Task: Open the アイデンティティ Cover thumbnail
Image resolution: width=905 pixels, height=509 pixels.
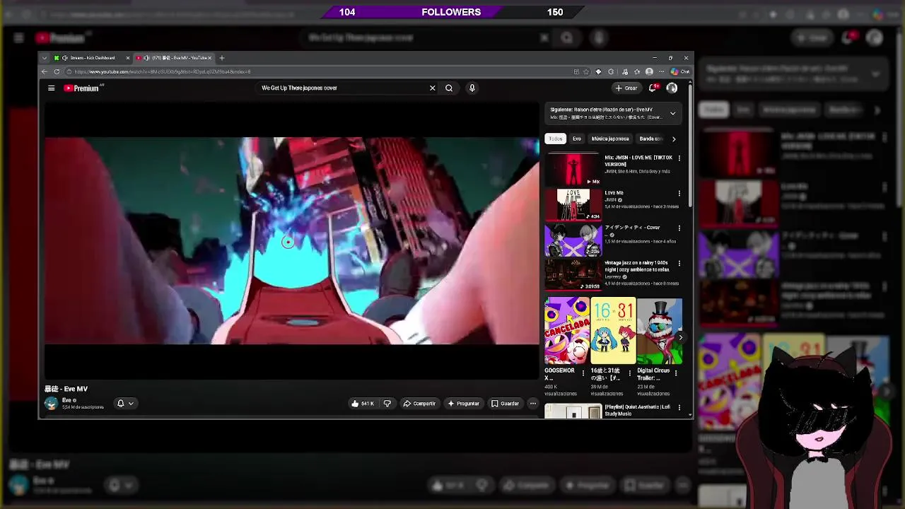Action: pos(573,240)
